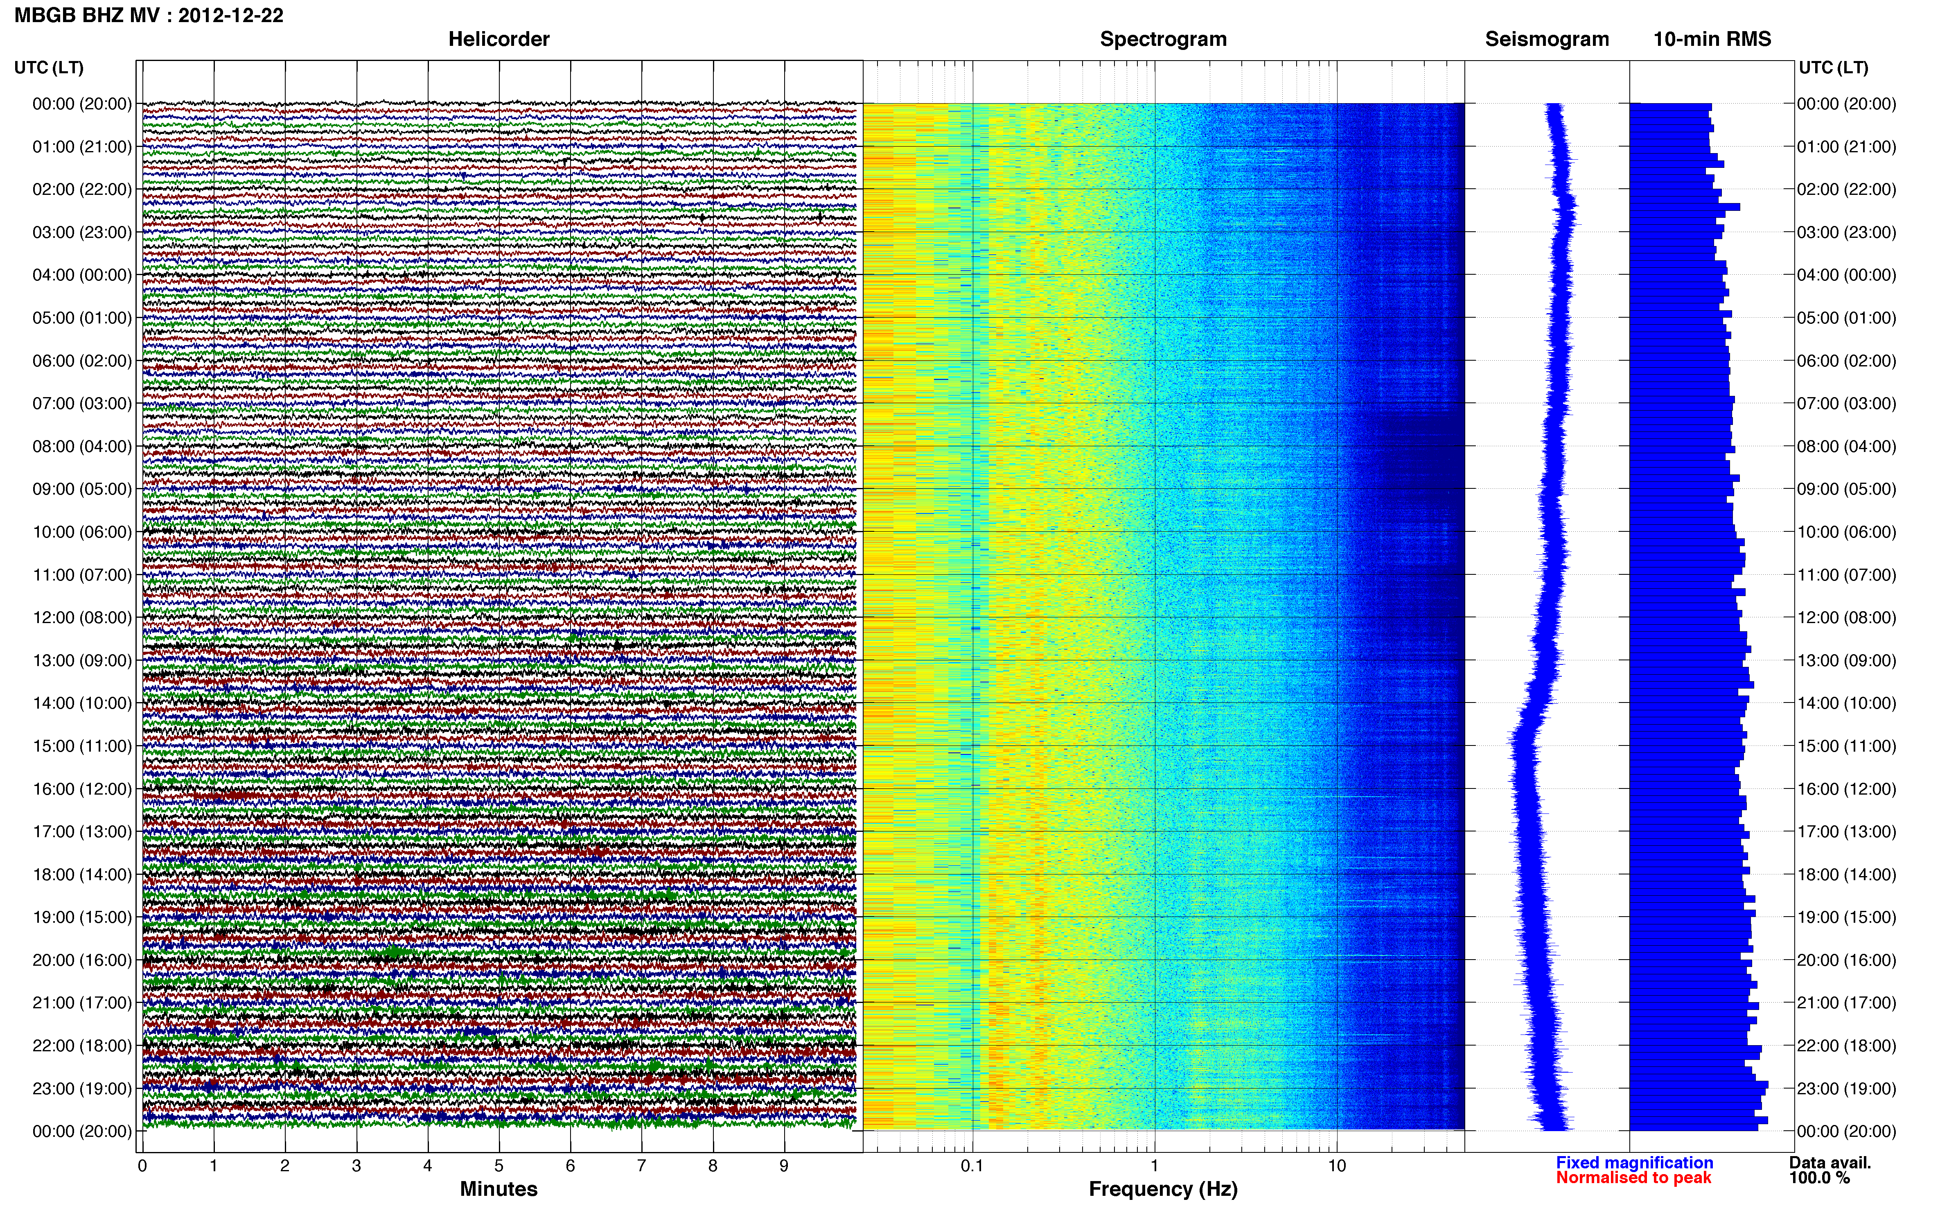
Task: Click the 'Minutes' x-axis title
Action: (499, 1189)
